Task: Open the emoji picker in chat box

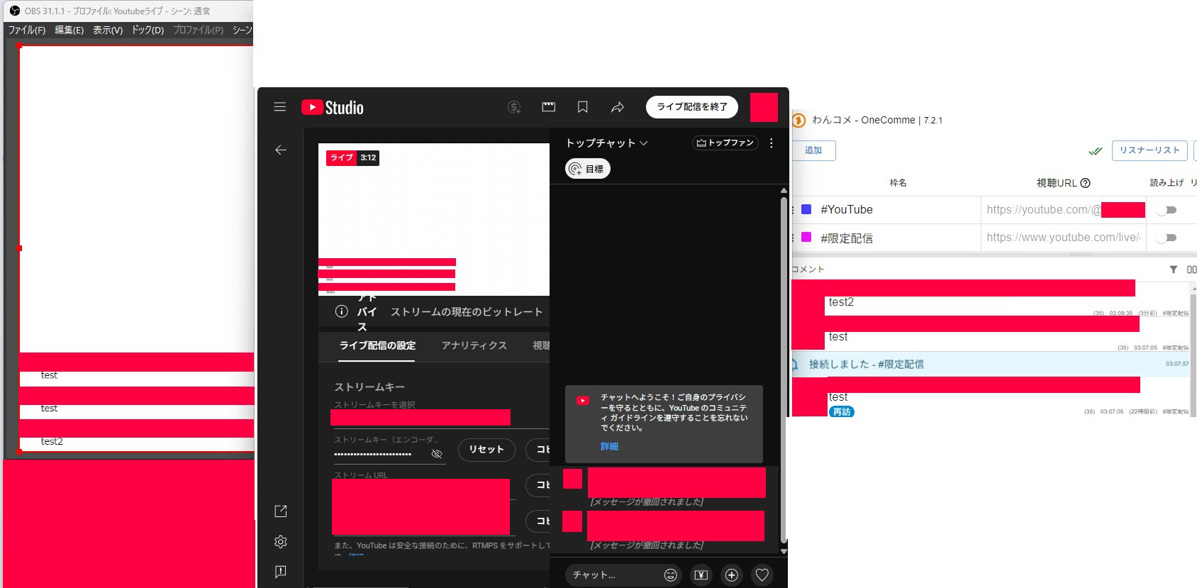Action: pos(671,575)
